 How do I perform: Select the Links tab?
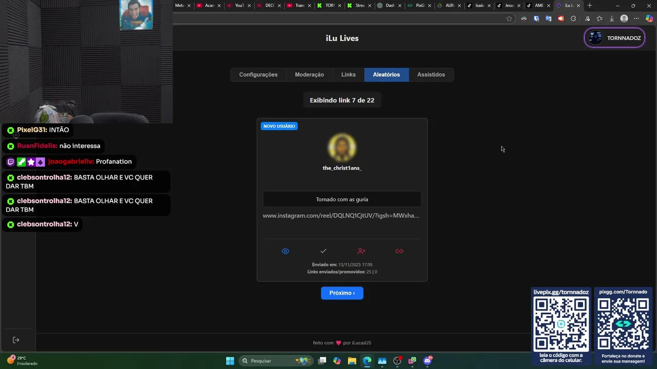point(349,75)
